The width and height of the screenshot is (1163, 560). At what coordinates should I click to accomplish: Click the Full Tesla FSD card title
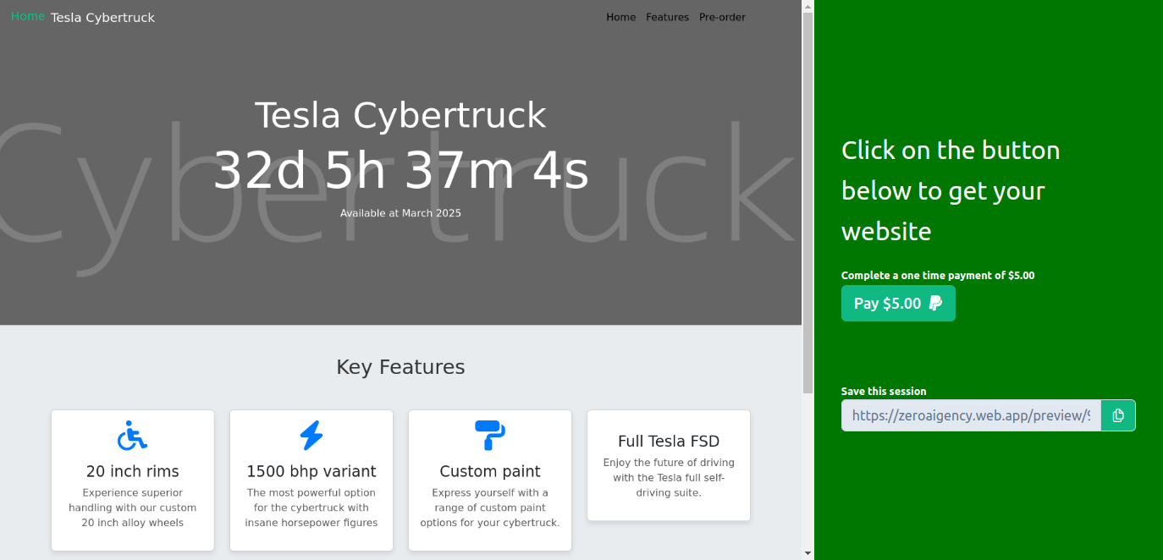[669, 441]
